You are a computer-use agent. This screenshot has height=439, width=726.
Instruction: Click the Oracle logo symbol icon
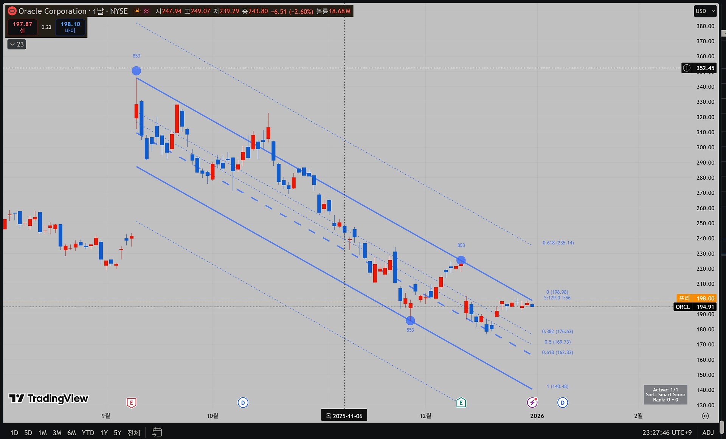click(12, 11)
